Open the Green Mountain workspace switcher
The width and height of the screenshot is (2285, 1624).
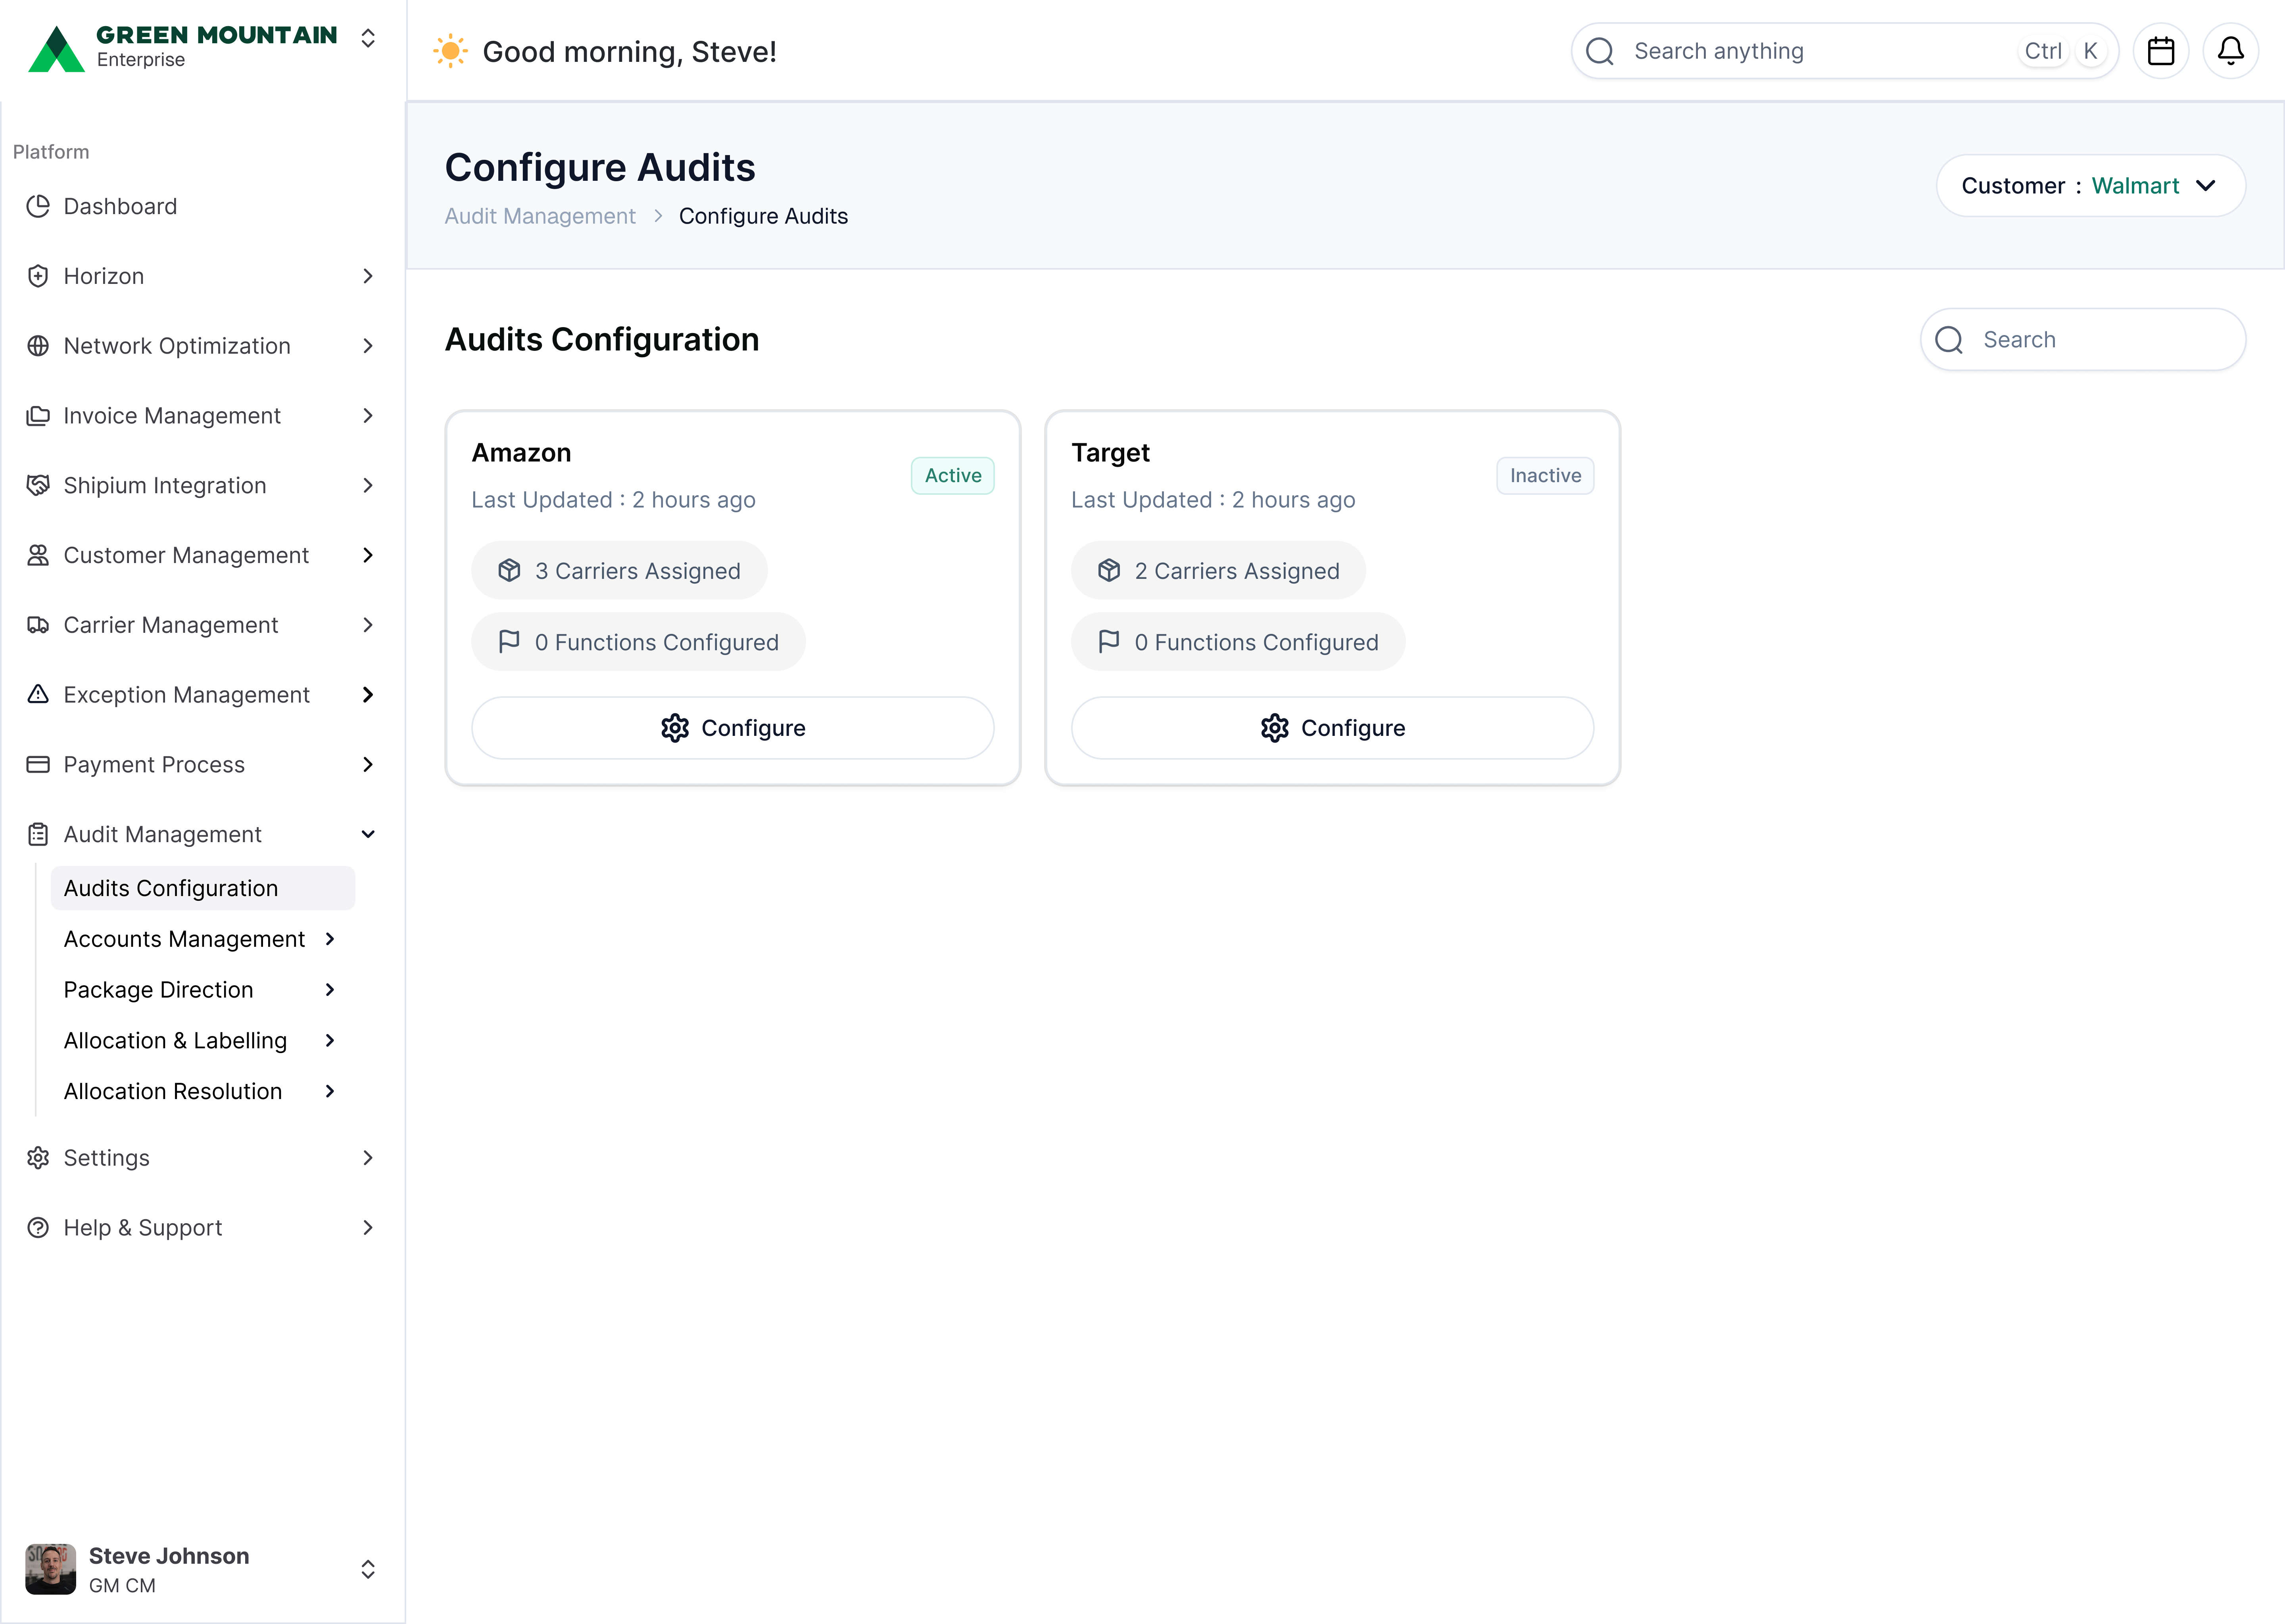(368, 38)
